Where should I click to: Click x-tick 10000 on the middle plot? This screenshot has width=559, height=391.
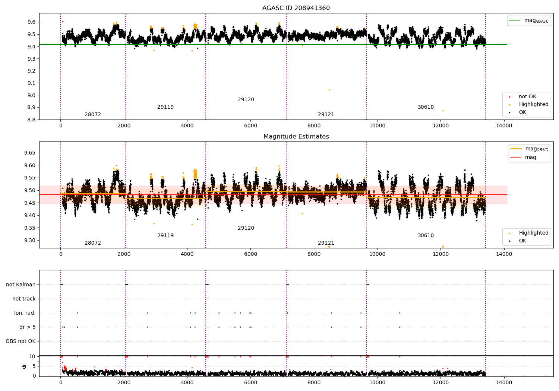(377, 254)
